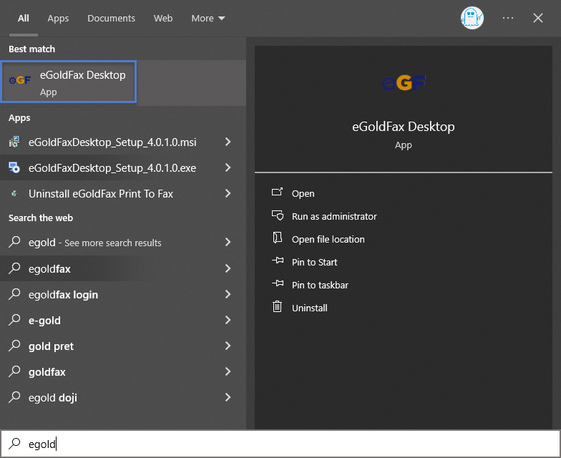
Task: Switch to the Web tab
Action: (x=163, y=19)
